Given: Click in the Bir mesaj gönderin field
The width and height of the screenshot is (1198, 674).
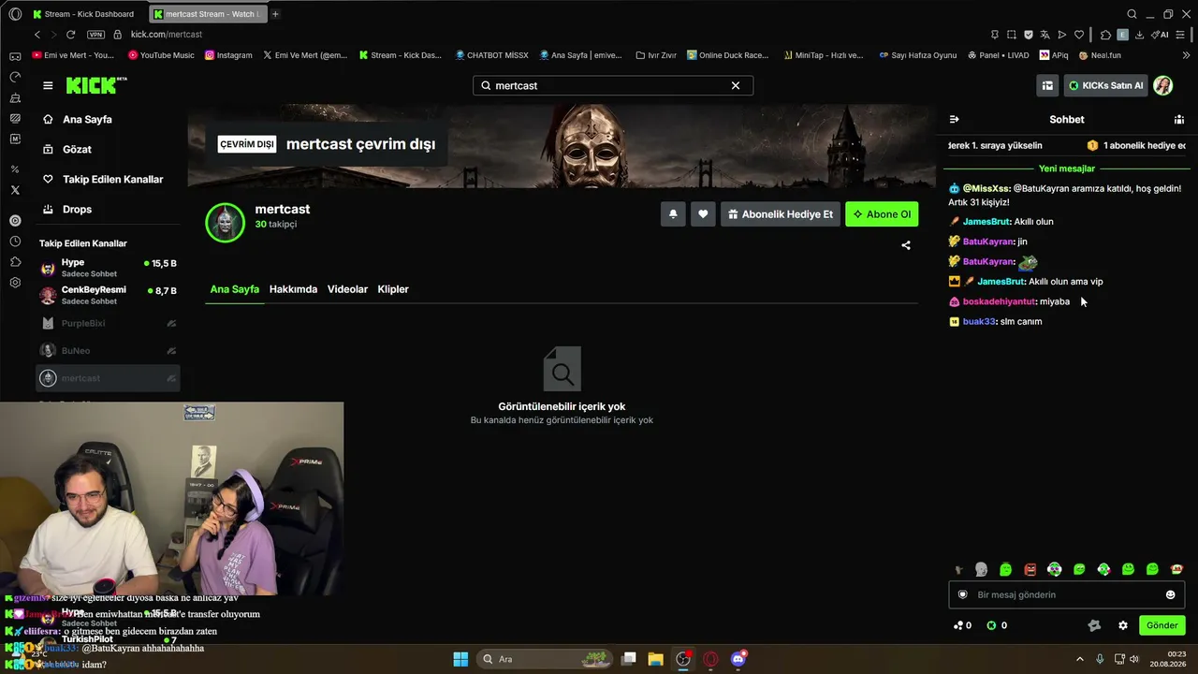Looking at the screenshot, I should click(x=1066, y=594).
